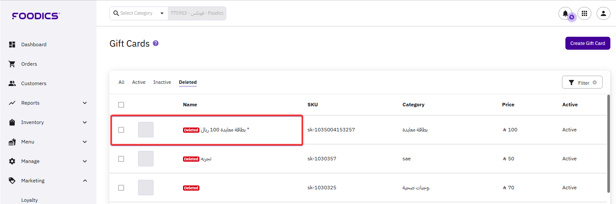Screen dimensions: 616x204
Task: Open the apps grid launcher icon
Action: 584,13
